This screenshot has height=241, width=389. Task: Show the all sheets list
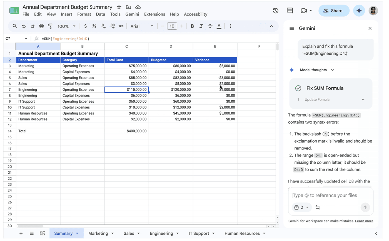pyautogui.click(x=32, y=233)
